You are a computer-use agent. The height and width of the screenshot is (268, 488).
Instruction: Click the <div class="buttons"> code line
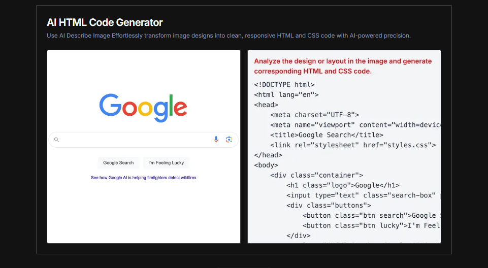[329, 205]
